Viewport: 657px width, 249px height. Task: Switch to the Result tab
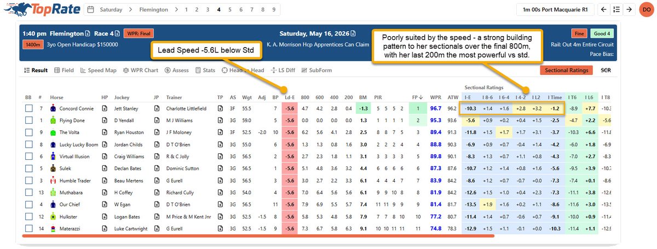[36, 70]
